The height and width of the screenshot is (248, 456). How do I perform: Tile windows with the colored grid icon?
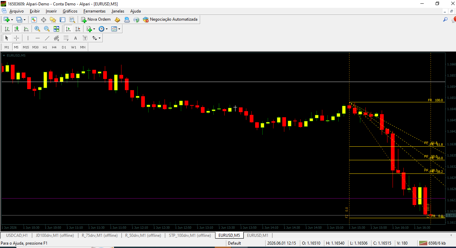pyautogui.click(x=56, y=29)
